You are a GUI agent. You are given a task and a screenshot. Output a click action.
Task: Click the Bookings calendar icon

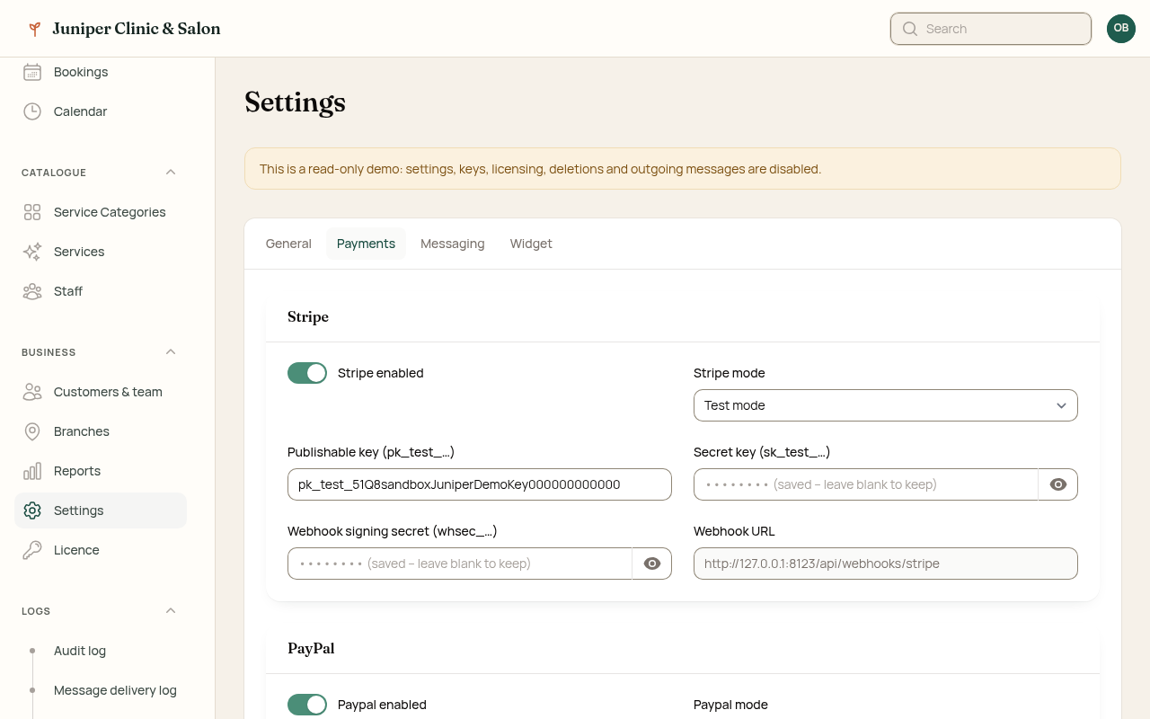coord(32,72)
